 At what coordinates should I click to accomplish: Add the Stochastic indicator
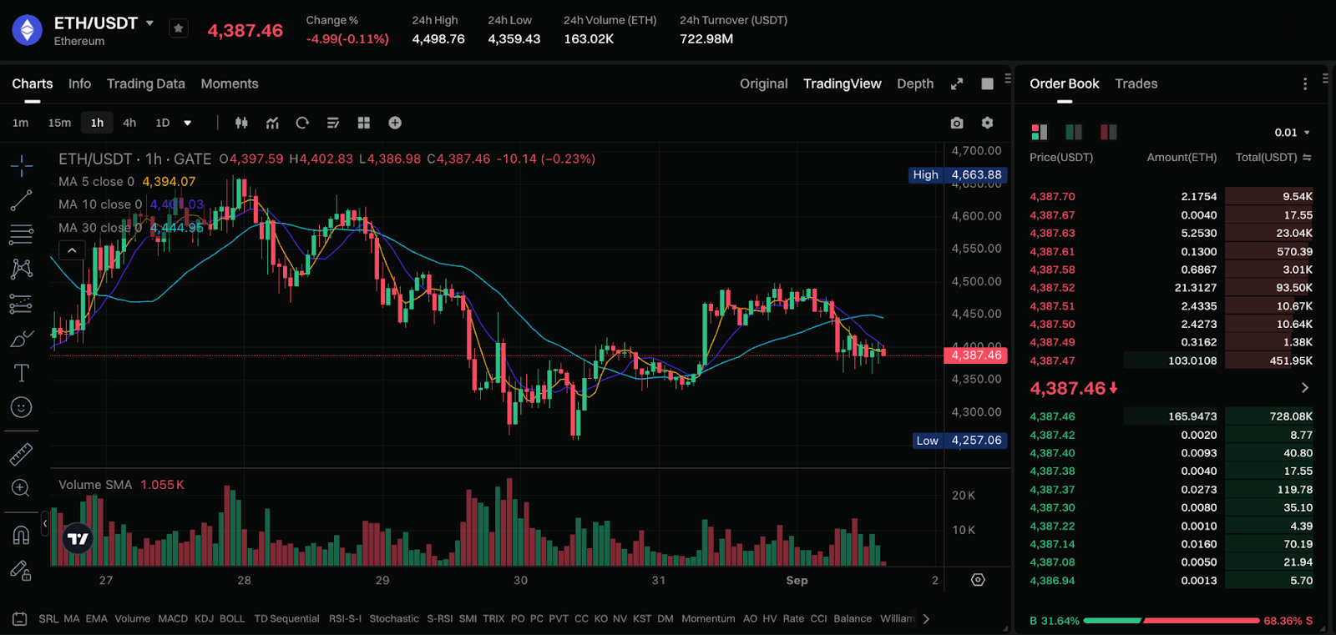(x=394, y=619)
